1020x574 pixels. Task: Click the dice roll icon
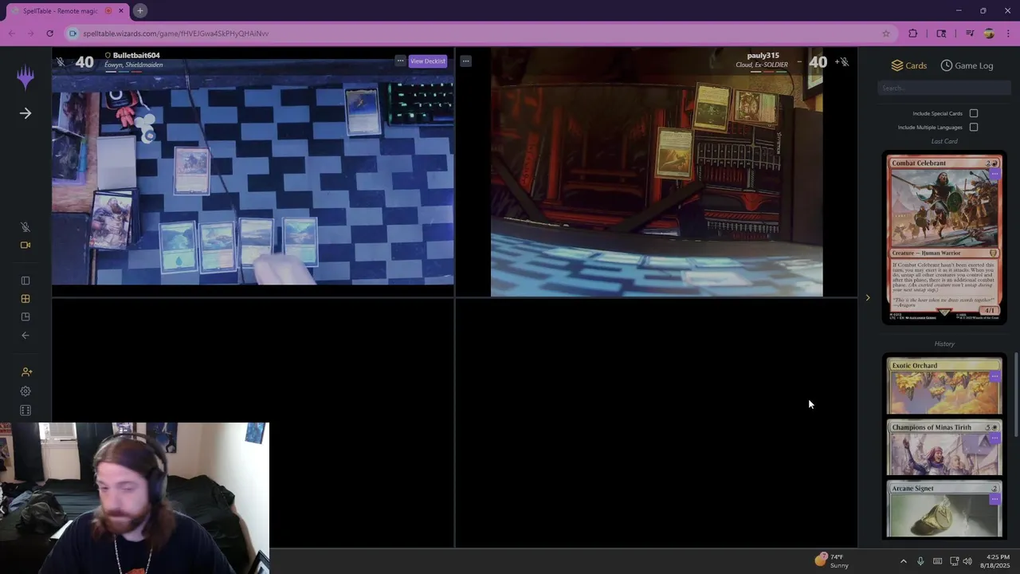click(25, 411)
